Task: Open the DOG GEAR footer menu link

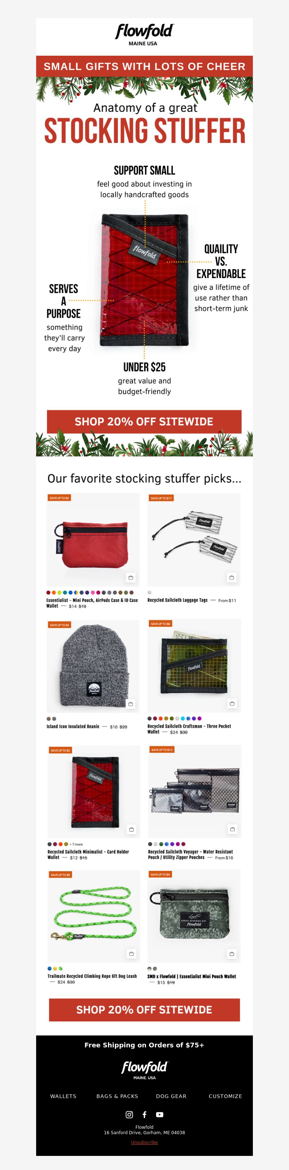Action: click(x=171, y=1096)
